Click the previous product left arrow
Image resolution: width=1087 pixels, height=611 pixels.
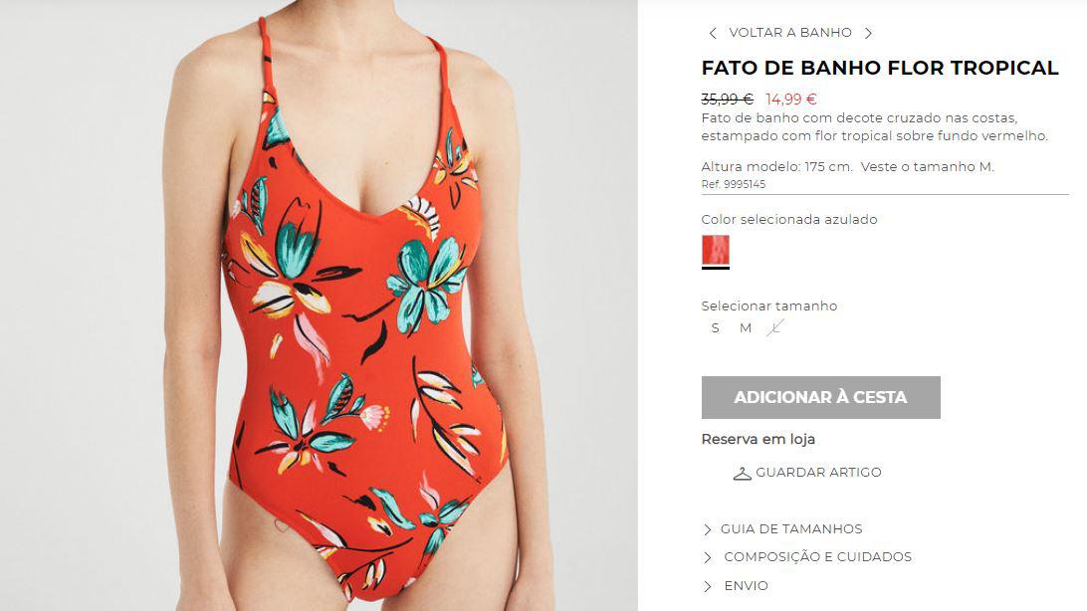712,33
